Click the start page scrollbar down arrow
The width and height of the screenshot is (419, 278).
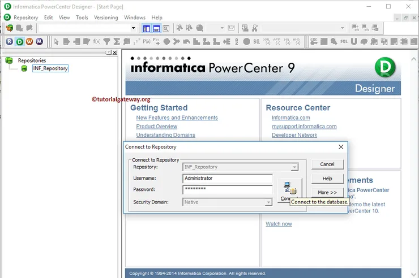(414, 274)
